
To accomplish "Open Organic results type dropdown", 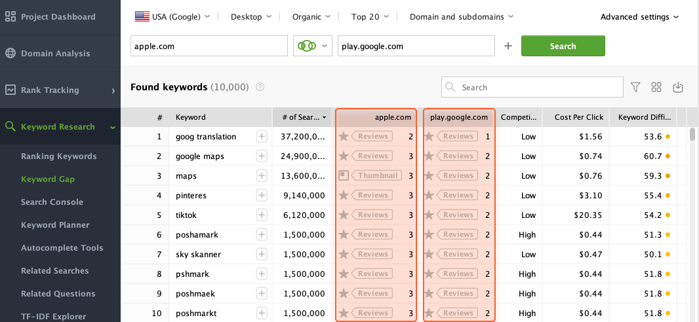I will point(311,17).
